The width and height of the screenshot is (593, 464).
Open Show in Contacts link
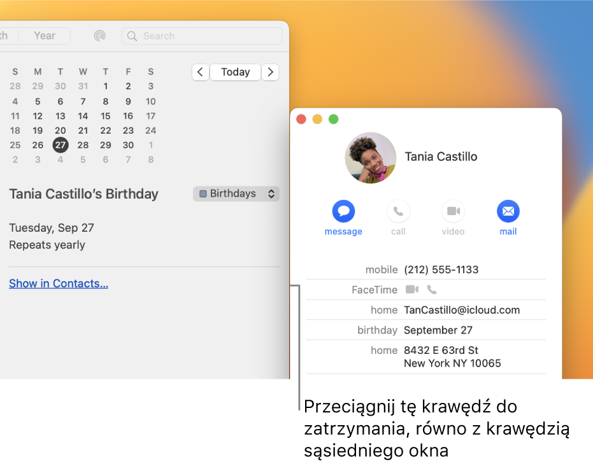[59, 283]
